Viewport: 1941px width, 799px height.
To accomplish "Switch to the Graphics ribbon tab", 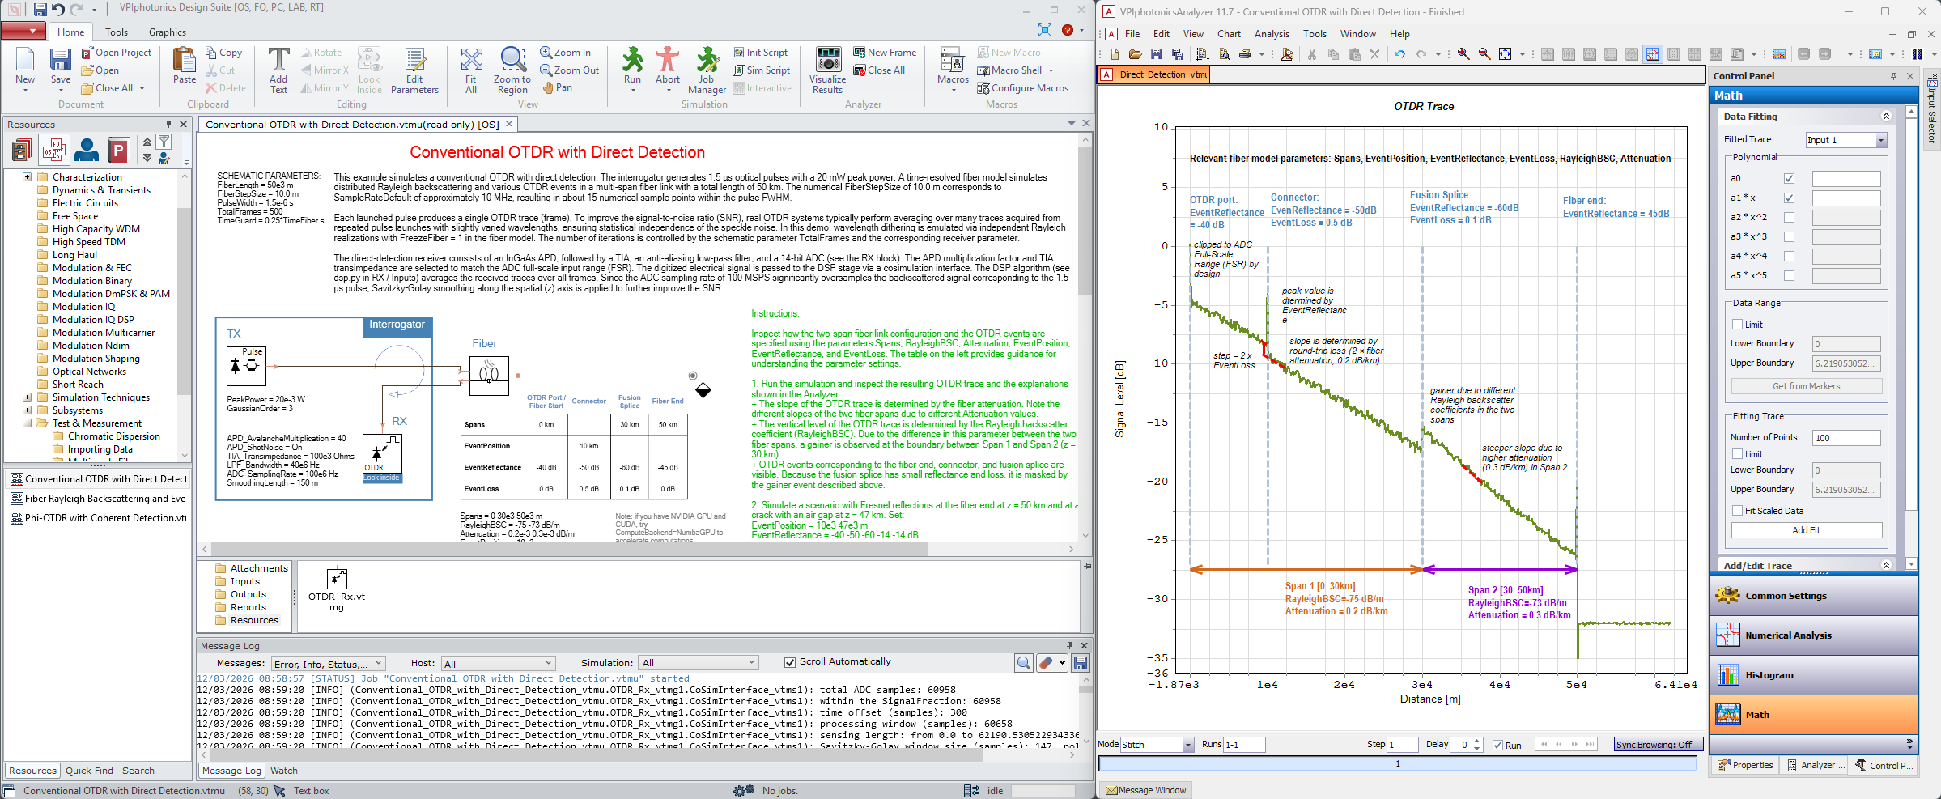I will click(167, 32).
